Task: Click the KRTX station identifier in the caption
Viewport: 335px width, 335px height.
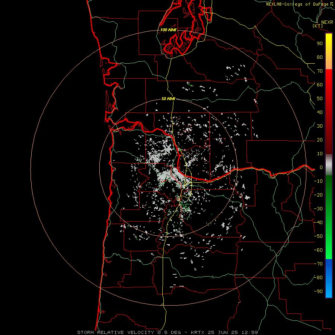Action: [198, 332]
